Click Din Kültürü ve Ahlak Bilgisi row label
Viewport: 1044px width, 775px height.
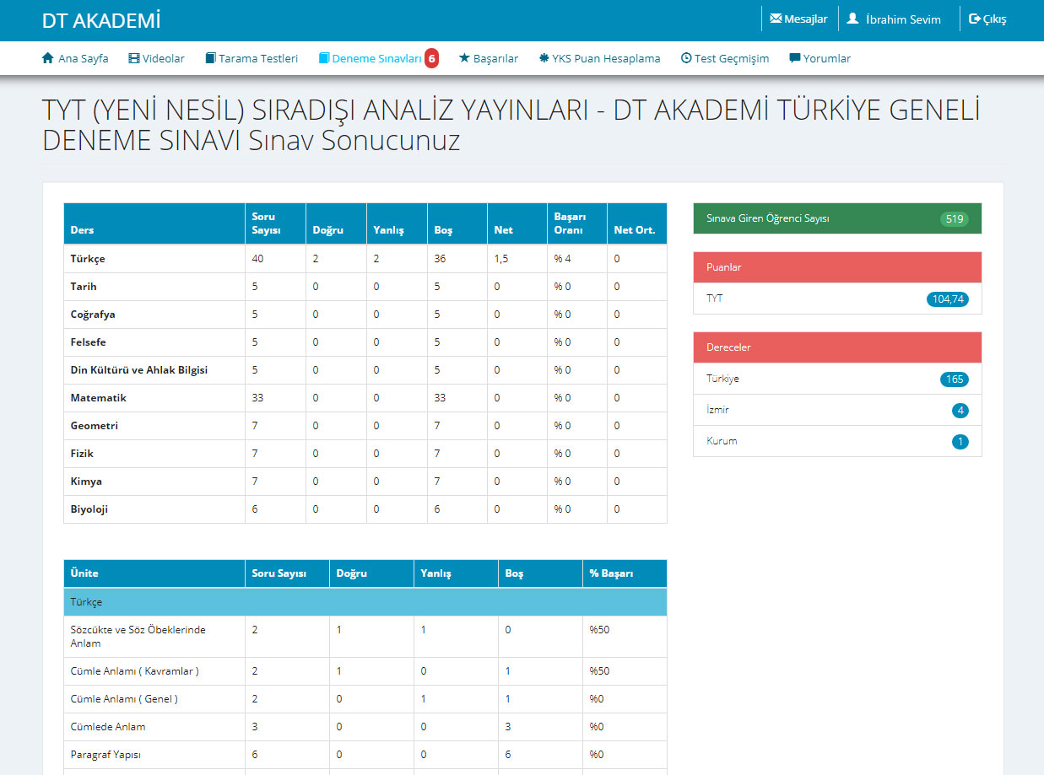tap(139, 370)
